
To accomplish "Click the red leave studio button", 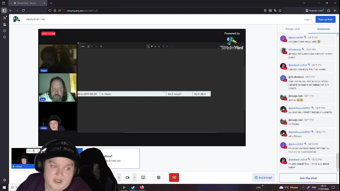I will pyautogui.click(x=174, y=177).
